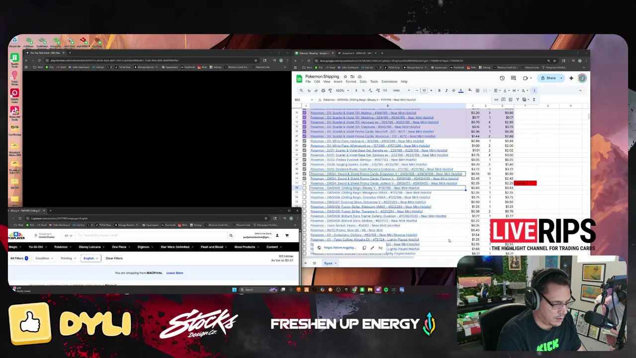The width and height of the screenshot is (636, 358).
Task: Open the Extensions menu in Sheets
Action: pos(389,82)
